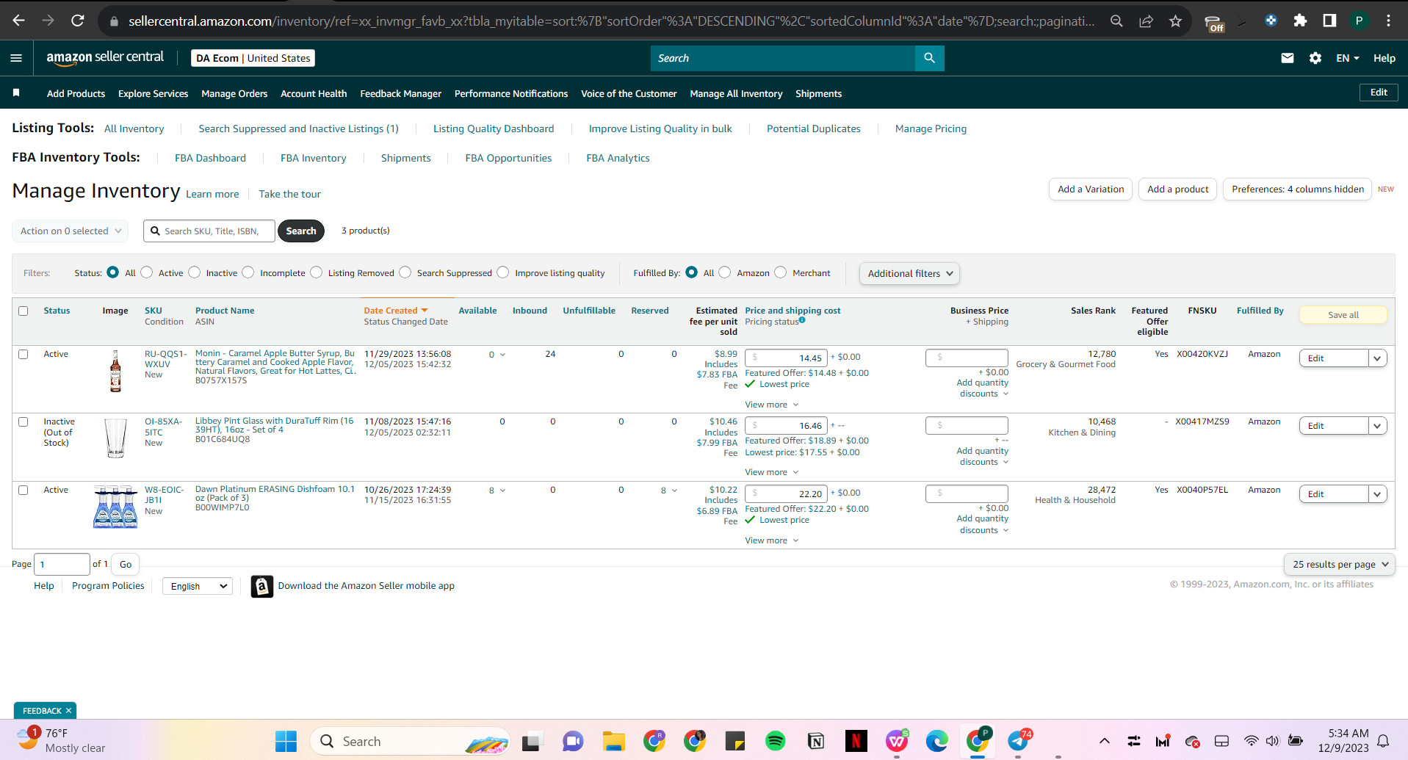
Task: Open the FBA Dashboard link
Action: [210, 158]
